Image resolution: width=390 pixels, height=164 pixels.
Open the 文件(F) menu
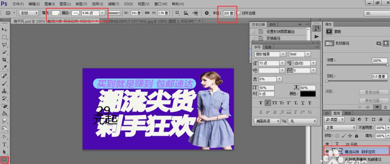point(18,4)
